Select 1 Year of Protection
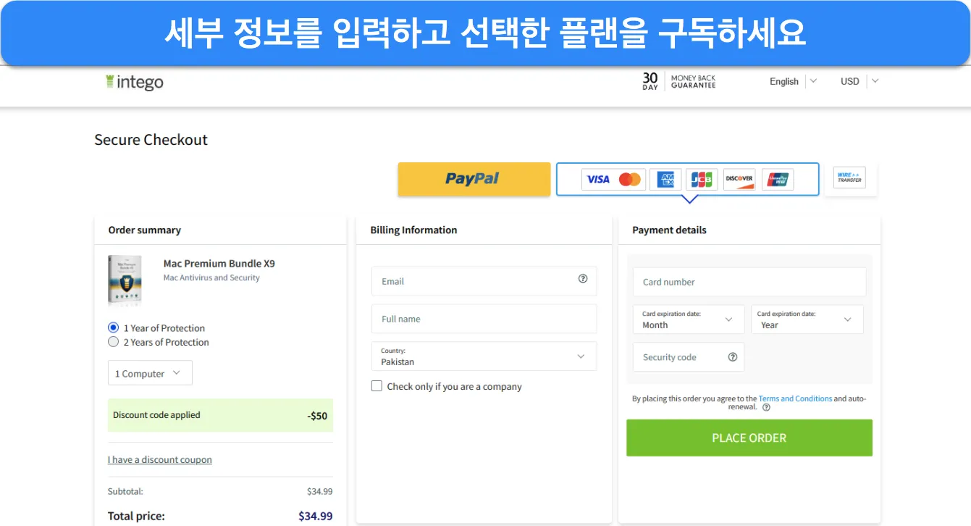971x526 pixels. 156,327
